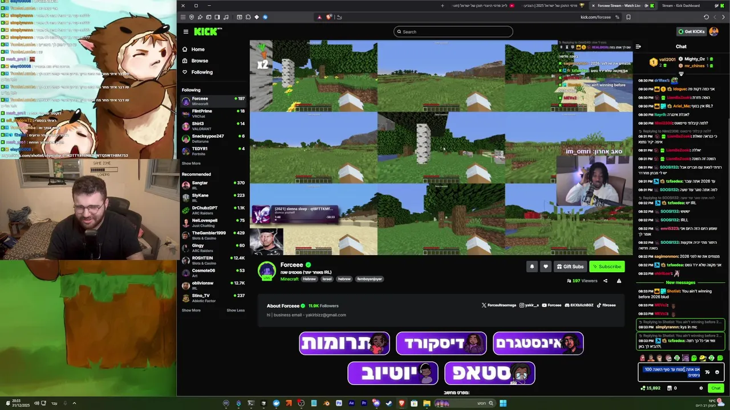Open ROSHTEIN Slots & Casino channel
Image resolution: width=730 pixels, height=410 pixels.
click(x=213, y=260)
